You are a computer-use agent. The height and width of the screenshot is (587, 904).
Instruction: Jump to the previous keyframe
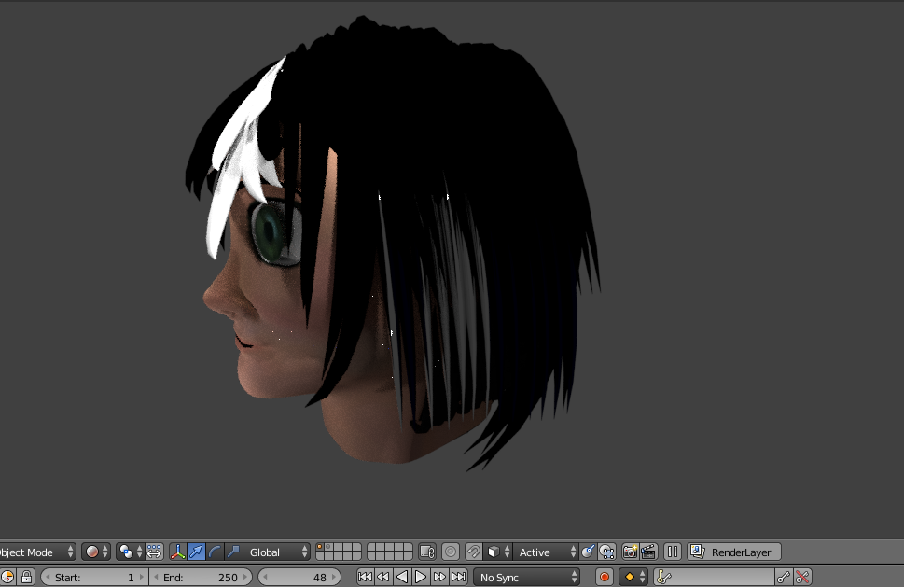pyautogui.click(x=383, y=577)
